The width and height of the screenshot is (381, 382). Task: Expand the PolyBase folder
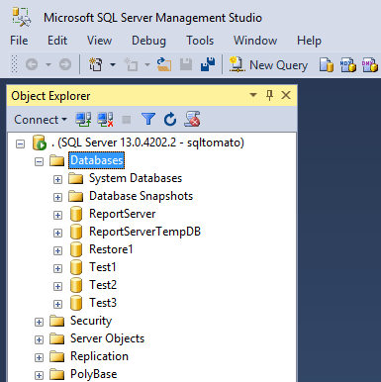point(39,375)
